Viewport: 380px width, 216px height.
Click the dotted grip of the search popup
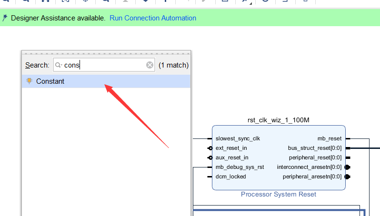[106, 53]
